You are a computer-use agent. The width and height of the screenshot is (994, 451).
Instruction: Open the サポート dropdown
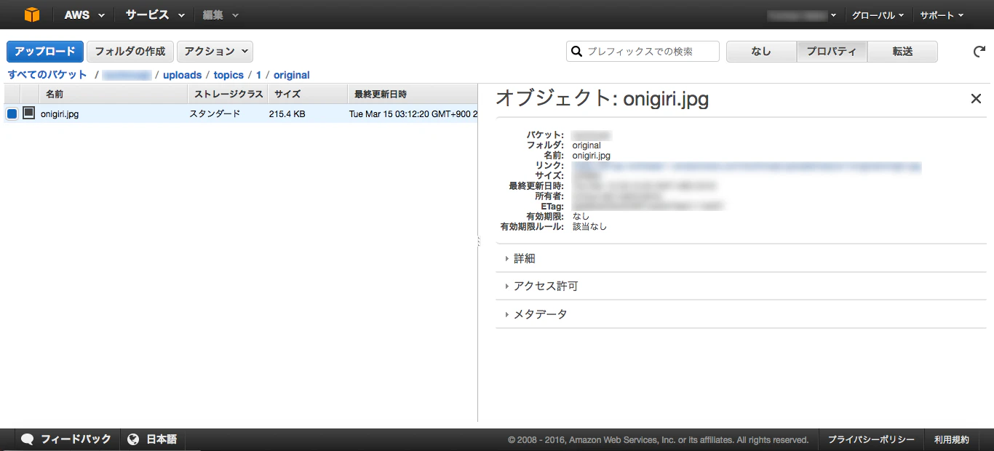[x=942, y=15]
